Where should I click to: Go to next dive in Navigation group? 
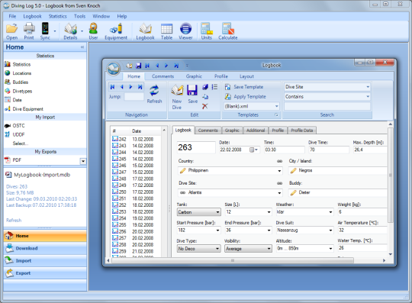pyautogui.click(x=130, y=87)
